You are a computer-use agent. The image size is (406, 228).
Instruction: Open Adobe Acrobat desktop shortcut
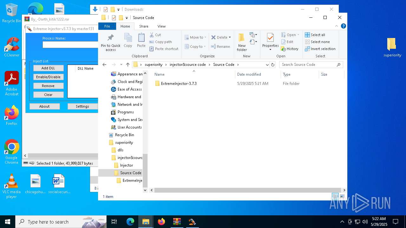tap(12, 83)
